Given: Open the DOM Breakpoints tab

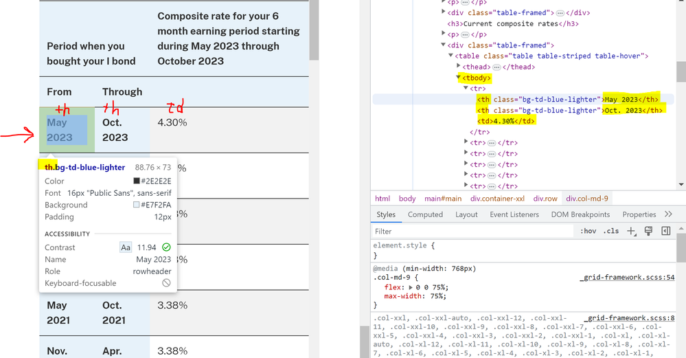Looking at the screenshot, I should [580, 214].
